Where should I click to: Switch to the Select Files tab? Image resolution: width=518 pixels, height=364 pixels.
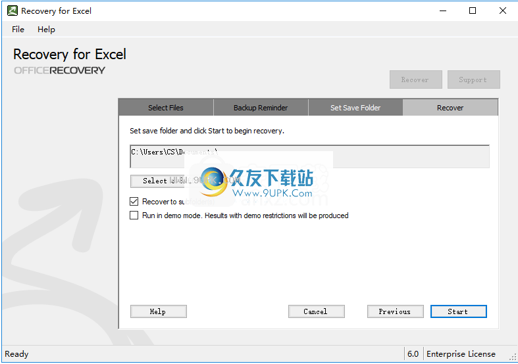click(166, 108)
